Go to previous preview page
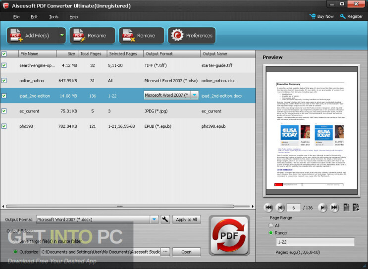 [x=280, y=208]
